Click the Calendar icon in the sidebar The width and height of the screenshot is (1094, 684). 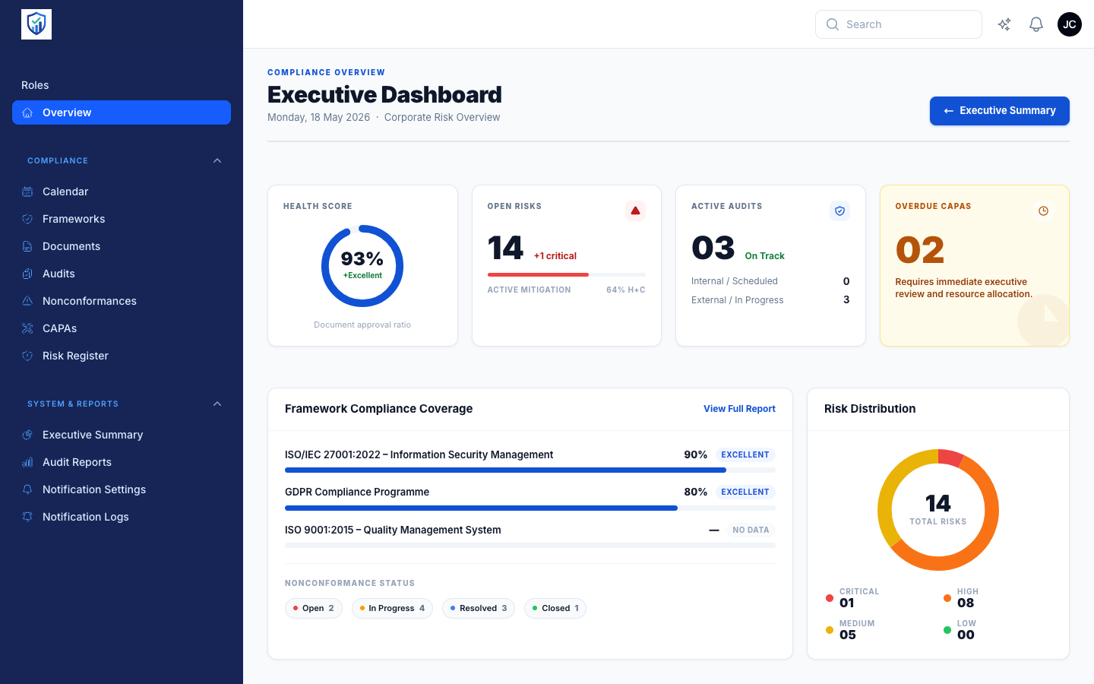[27, 192]
